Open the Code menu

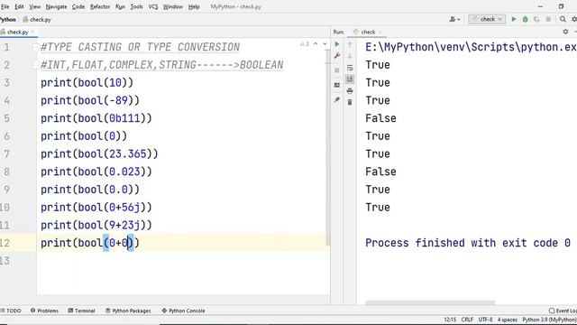tap(78, 6)
